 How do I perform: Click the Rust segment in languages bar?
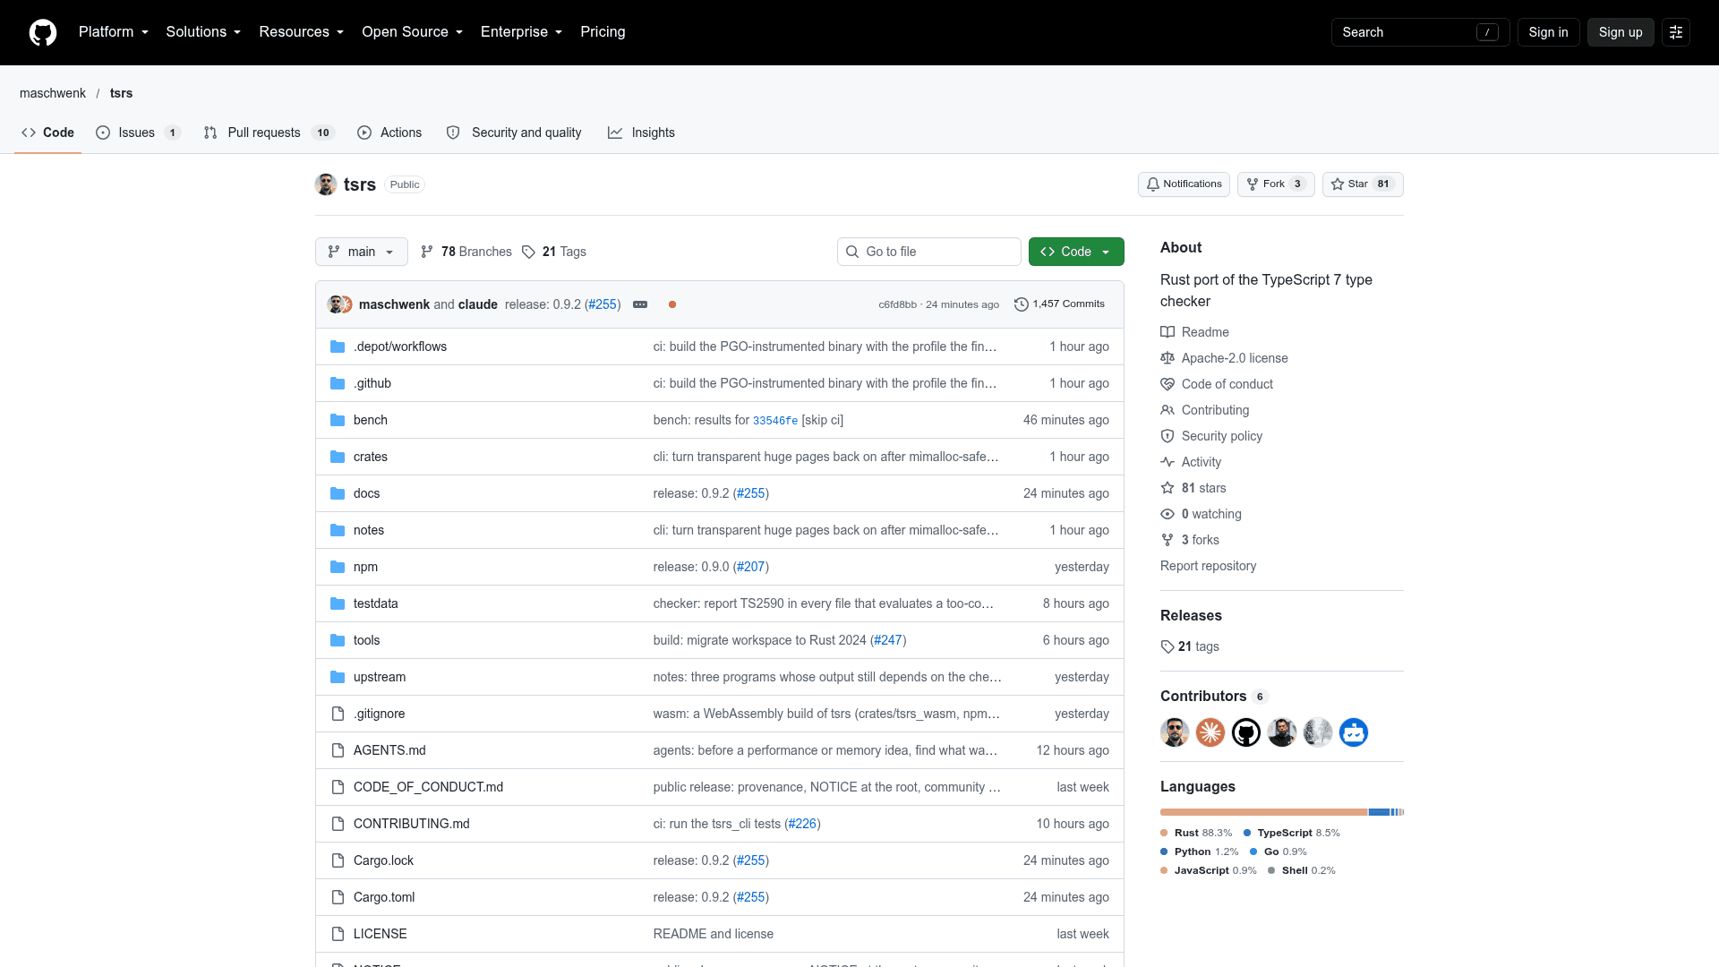pyautogui.click(x=1263, y=812)
